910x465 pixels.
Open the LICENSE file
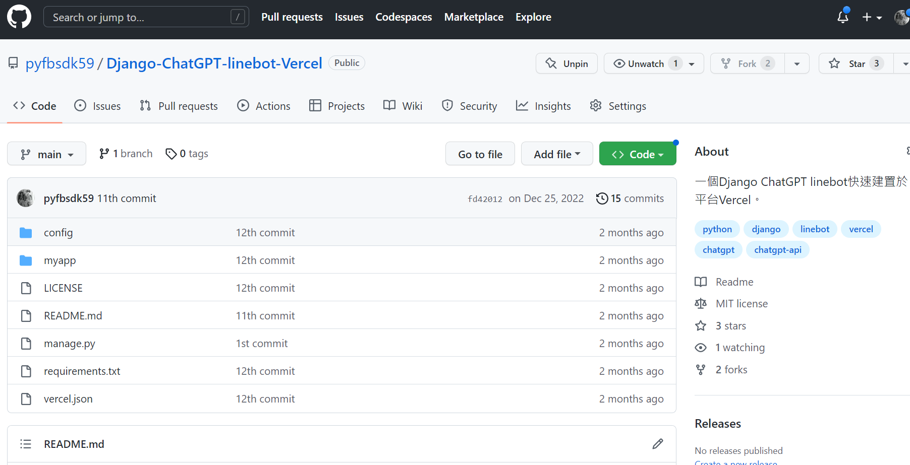coord(63,288)
